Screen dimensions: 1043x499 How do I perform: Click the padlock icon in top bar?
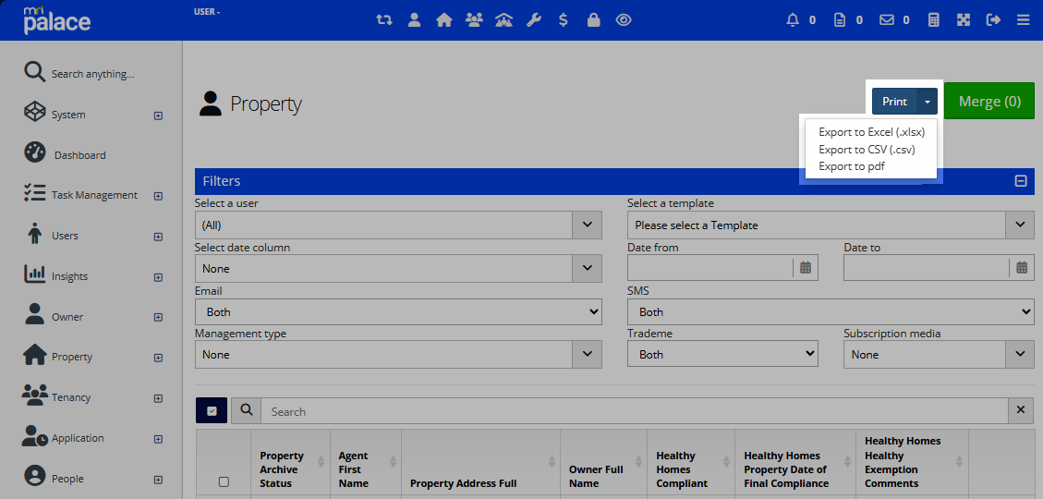pyautogui.click(x=593, y=20)
